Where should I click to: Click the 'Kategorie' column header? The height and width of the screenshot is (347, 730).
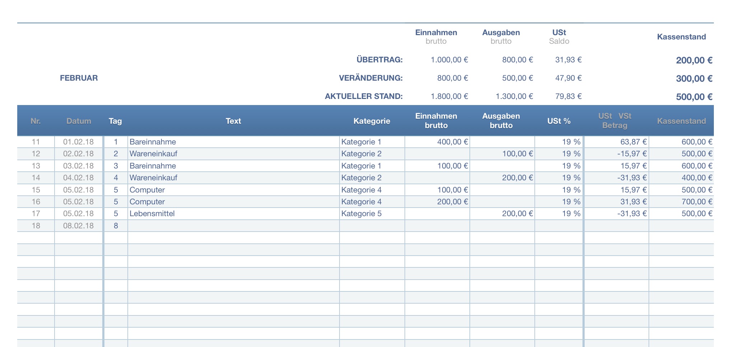click(x=371, y=121)
